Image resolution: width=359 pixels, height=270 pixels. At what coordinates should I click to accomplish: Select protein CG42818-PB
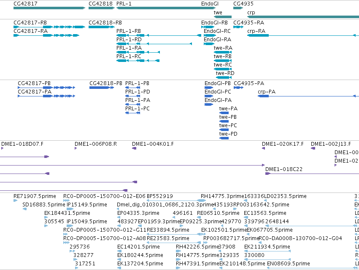pyautogui.click(x=102, y=88)
